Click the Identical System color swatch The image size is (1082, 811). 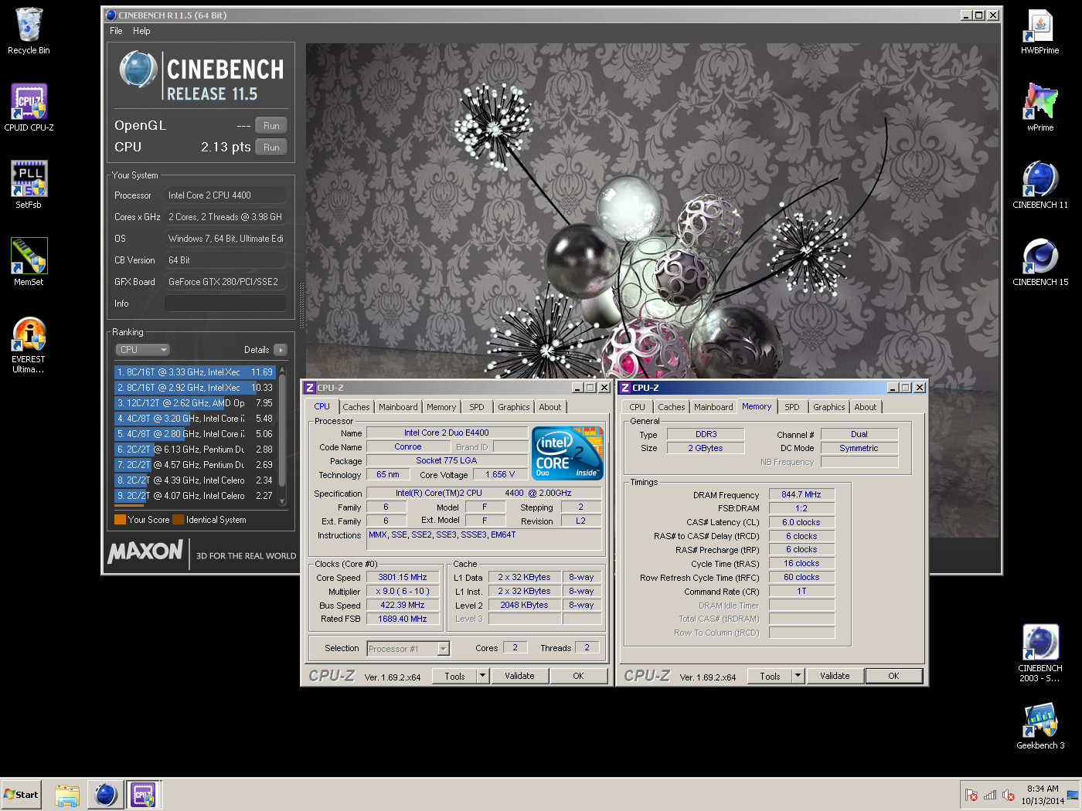(x=178, y=520)
